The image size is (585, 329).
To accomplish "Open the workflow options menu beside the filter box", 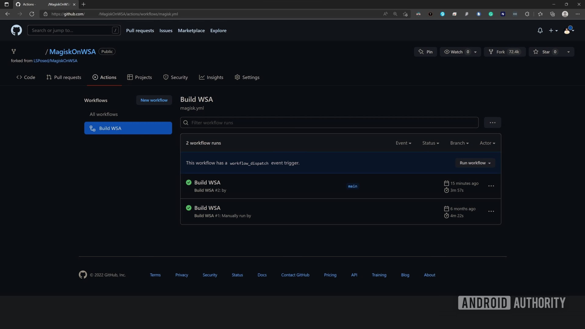I will coord(492,123).
